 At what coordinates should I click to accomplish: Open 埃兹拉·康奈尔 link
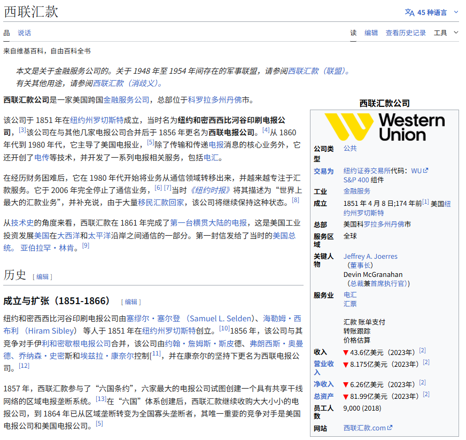click(x=107, y=356)
